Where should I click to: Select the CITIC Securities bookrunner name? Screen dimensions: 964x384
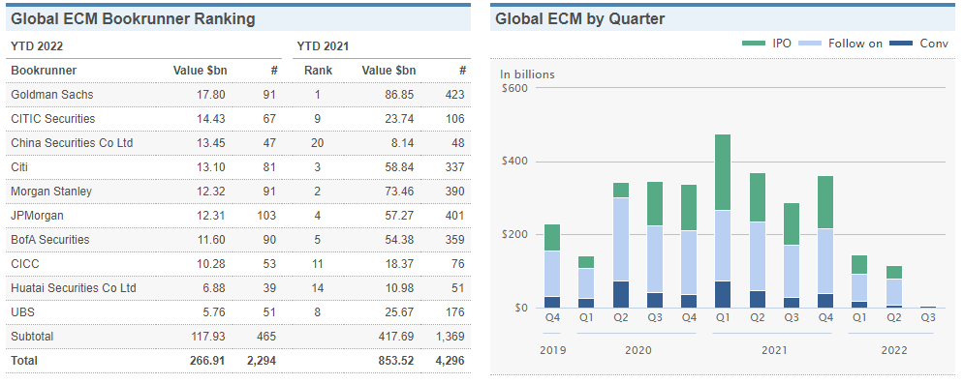[x=53, y=119]
